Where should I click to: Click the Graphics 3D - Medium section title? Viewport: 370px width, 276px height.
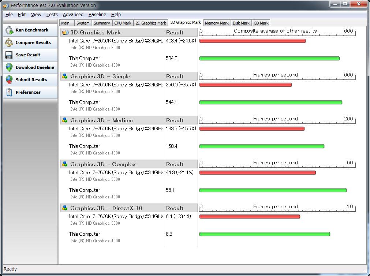point(101,120)
